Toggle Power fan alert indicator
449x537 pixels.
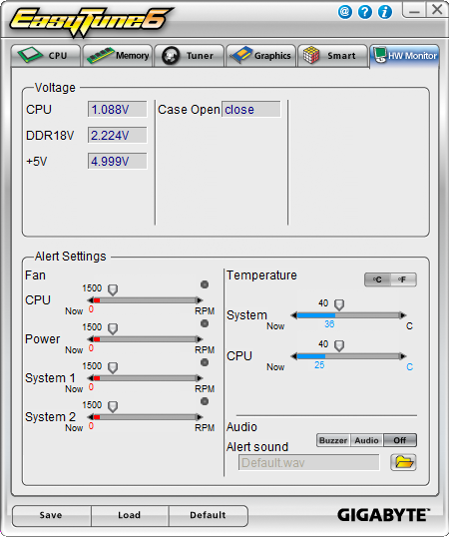coord(205,323)
